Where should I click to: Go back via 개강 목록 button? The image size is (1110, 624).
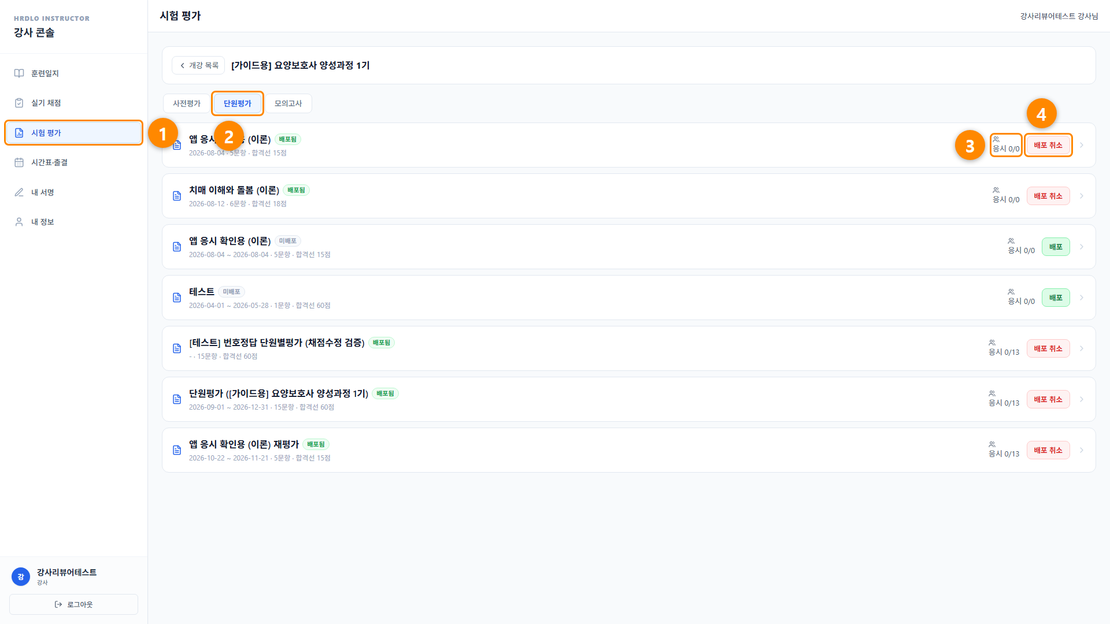coord(198,65)
